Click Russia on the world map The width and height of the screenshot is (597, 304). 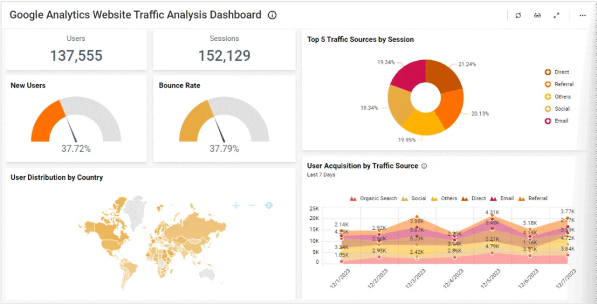tap(196, 228)
